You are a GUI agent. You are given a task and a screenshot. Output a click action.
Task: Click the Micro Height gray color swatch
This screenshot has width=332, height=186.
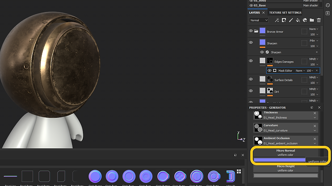pos(285,175)
